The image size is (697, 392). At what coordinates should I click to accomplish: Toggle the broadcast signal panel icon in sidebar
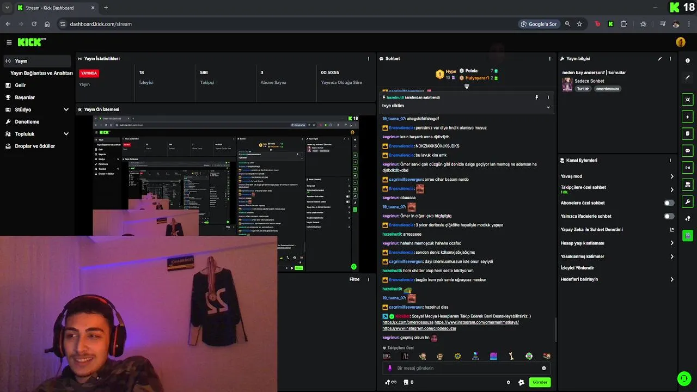coord(688,168)
